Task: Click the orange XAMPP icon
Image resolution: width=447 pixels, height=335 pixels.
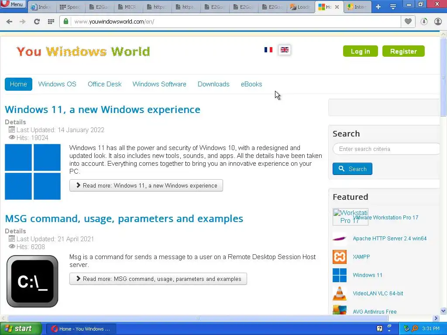Action: [340, 256]
